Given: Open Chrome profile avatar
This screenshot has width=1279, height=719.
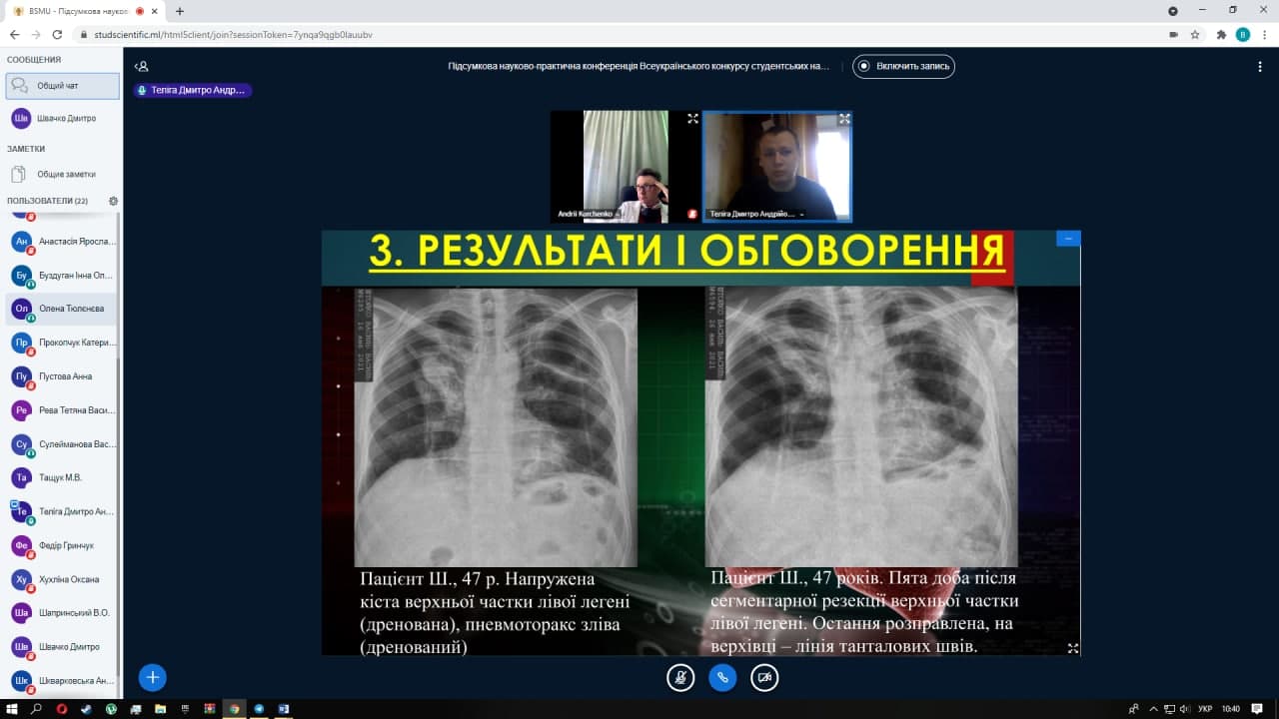Looking at the screenshot, I should pos(1243,34).
